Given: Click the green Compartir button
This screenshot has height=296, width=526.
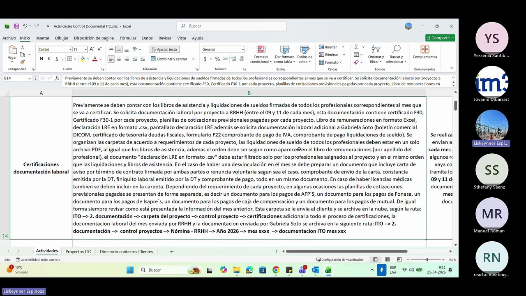Looking at the screenshot, I should click(440, 38).
